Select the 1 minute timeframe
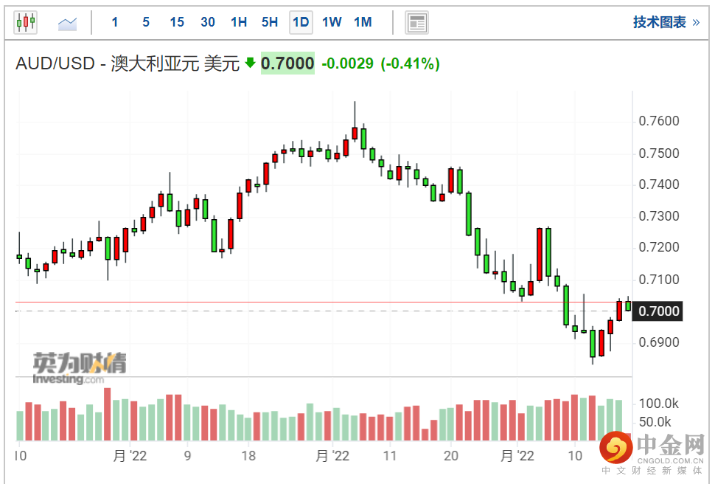Viewport: 715px width, 484px height. click(x=115, y=22)
